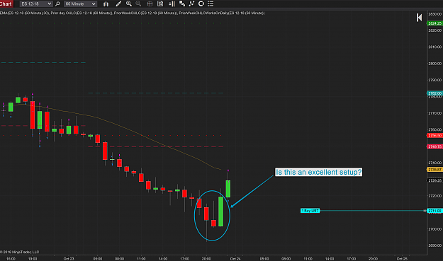The height and width of the screenshot is (261, 443).
Task: Click the teal 2782.00 price marker
Action: point(434,93)
